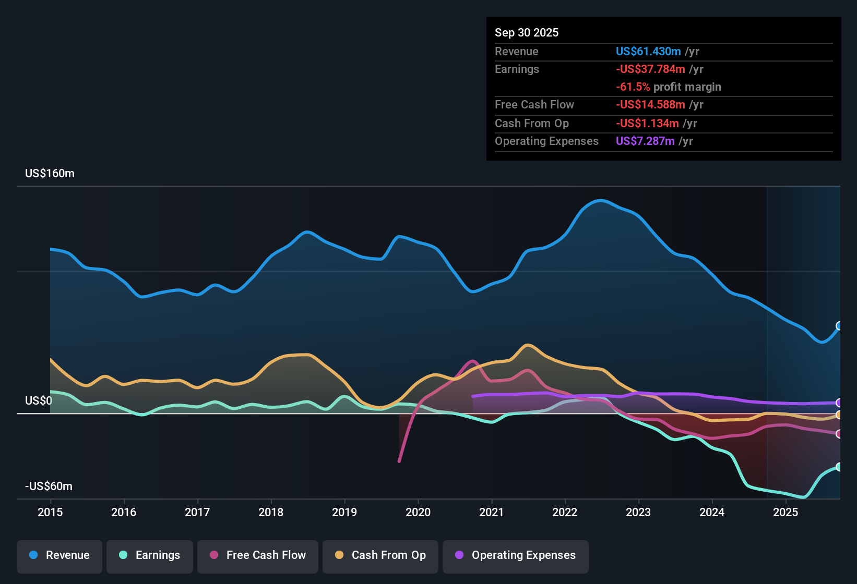
Task: Click the teal Earnings legend dot
Action: click(123, 555)
